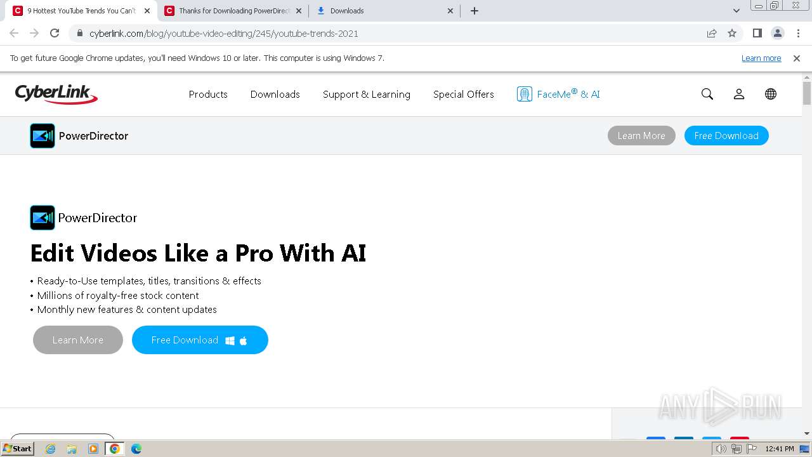
Task: Open the site search magnifier icon
Action: [707, 94]
